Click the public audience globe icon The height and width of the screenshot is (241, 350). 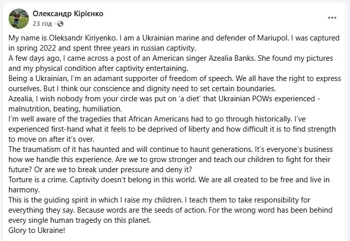60,24
